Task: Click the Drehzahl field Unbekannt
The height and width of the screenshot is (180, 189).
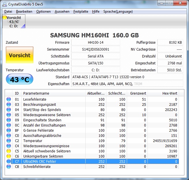Action: (x=170, y=56)
